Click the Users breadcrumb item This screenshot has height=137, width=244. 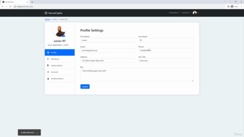(55, 19)
